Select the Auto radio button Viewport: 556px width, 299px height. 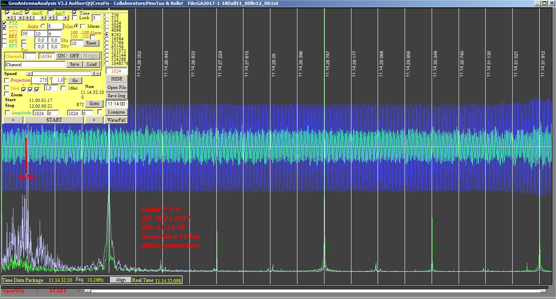pos(43,26)
